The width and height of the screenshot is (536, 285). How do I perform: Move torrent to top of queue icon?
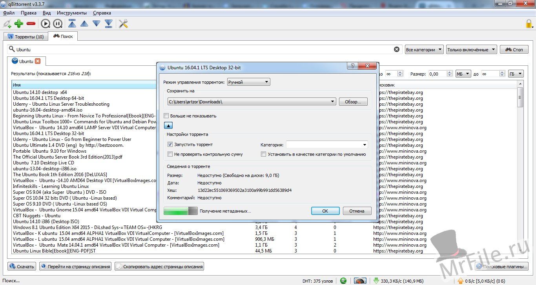pos(72,24)
